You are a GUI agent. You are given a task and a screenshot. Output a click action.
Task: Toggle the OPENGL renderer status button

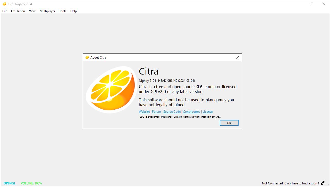click(10, 183)
